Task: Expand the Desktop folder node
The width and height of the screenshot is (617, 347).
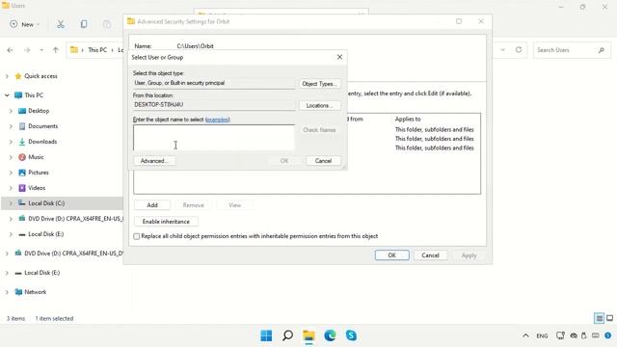Action: [11, 111]
